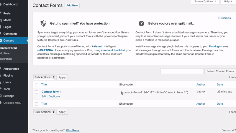Open the bottom Bulk Actions dropdown
The height and width of the screenshot is (133, 236).
click(x=44, y=112)
